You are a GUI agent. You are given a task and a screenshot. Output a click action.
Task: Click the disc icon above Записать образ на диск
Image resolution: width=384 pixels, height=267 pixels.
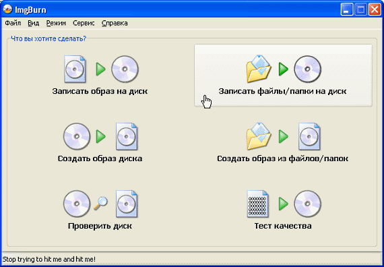(x=125, y=69)
